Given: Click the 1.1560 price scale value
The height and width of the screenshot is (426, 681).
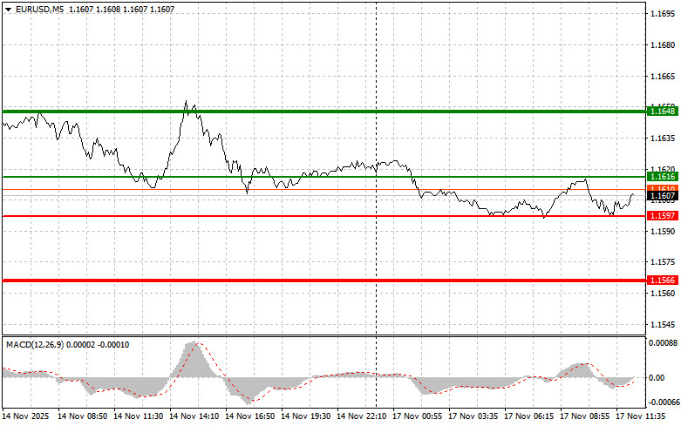Looking at the screenshot, I should 663,294.
